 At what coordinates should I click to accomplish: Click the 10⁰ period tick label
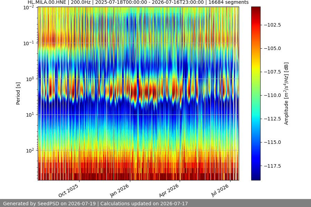30,79
